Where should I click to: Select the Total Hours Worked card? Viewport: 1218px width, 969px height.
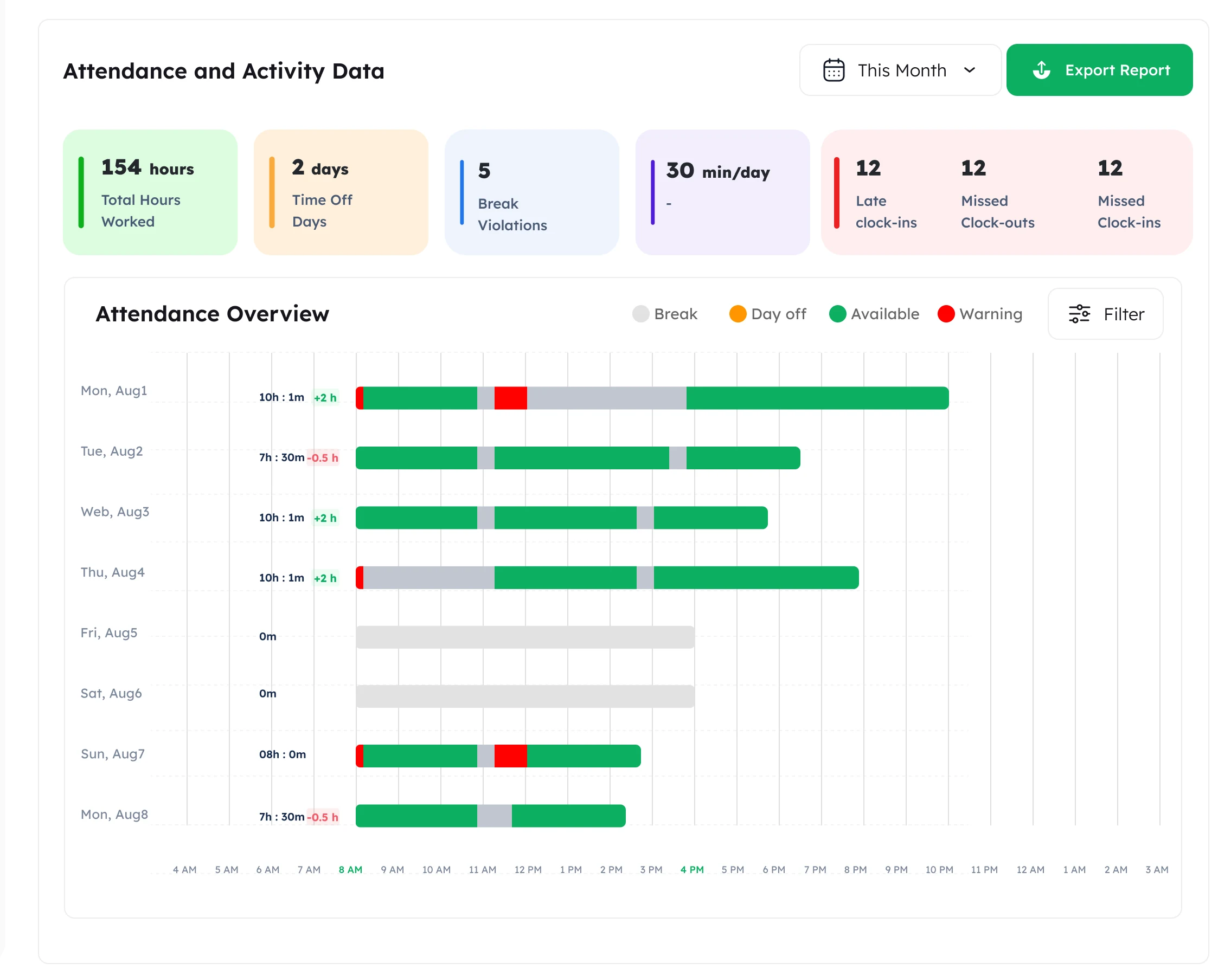point(150,192)
